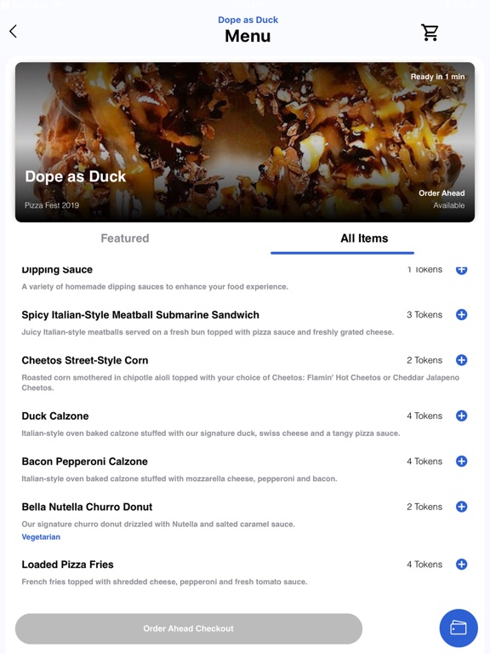Open Cheetos Street-Style Corn item title
Image resolution: width=490 pixels, height=654 pixels.
[x=85, y=360]
